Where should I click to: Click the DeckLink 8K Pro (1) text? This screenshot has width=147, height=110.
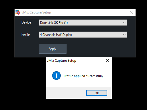[x=54, y=23]
